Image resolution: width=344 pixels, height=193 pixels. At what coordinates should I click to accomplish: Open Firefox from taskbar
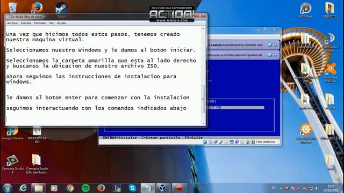pos(101,188)
